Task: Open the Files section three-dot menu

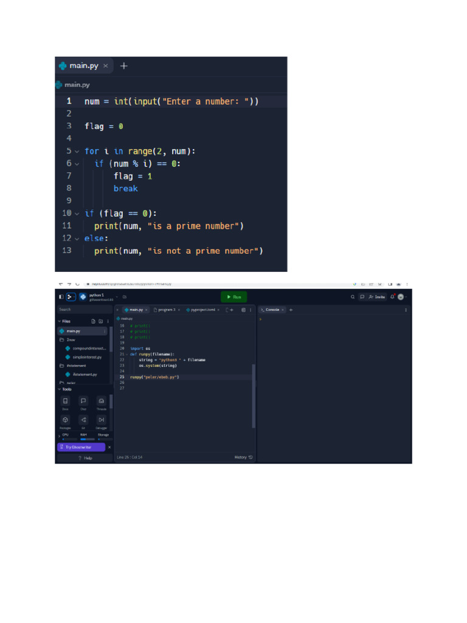Action: (x=108, y=321)
